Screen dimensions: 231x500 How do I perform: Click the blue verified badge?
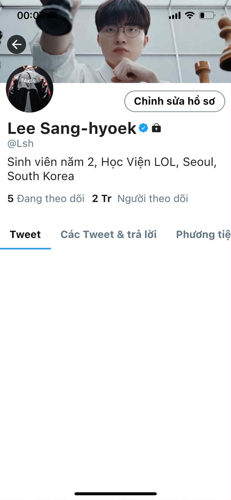(x=143, y=128)
